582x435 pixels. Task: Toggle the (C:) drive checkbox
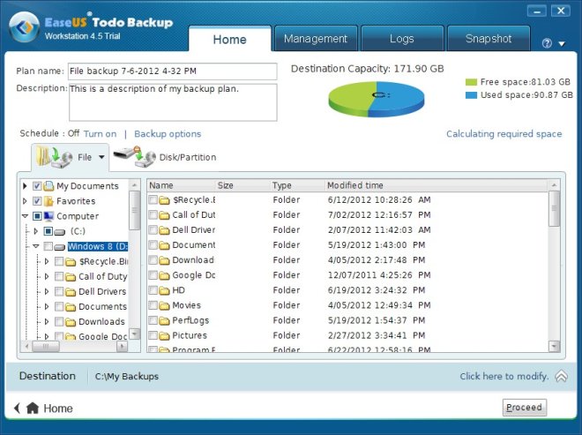[48, 231]
